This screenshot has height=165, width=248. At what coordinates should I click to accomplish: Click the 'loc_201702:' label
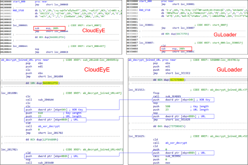[9, 150]
